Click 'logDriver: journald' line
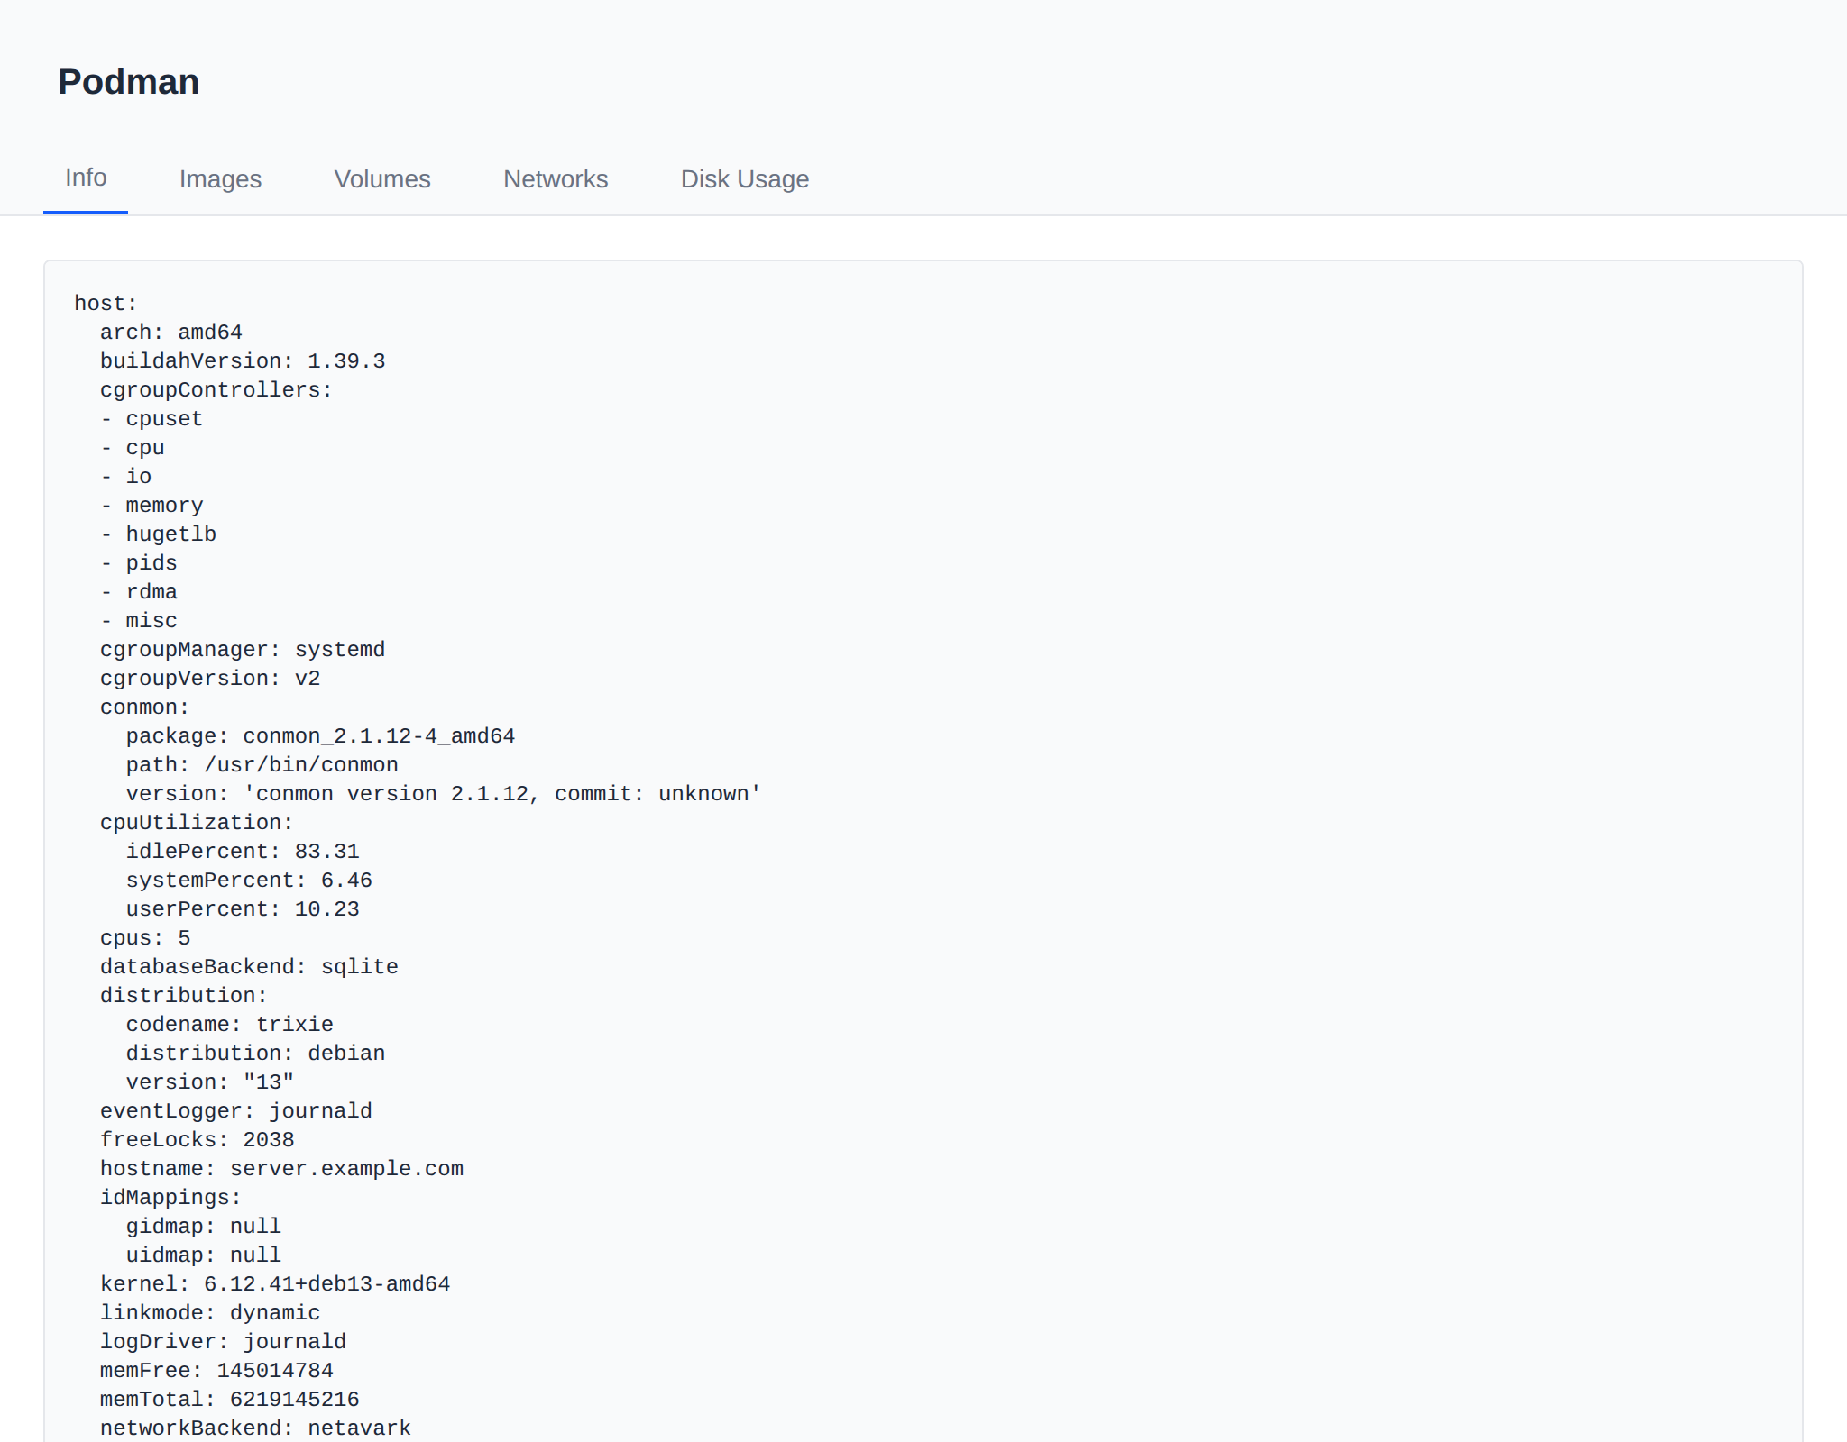The image size is (1847, 1442). pos(223,1342)
